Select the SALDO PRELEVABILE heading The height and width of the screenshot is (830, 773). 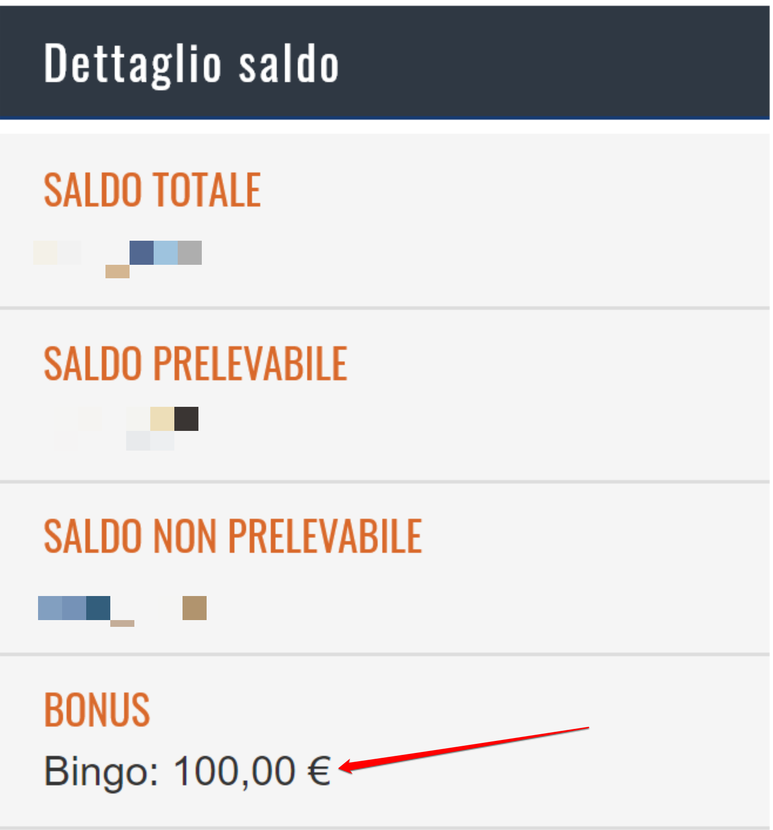pyautogui.click(x=196, y=363)
